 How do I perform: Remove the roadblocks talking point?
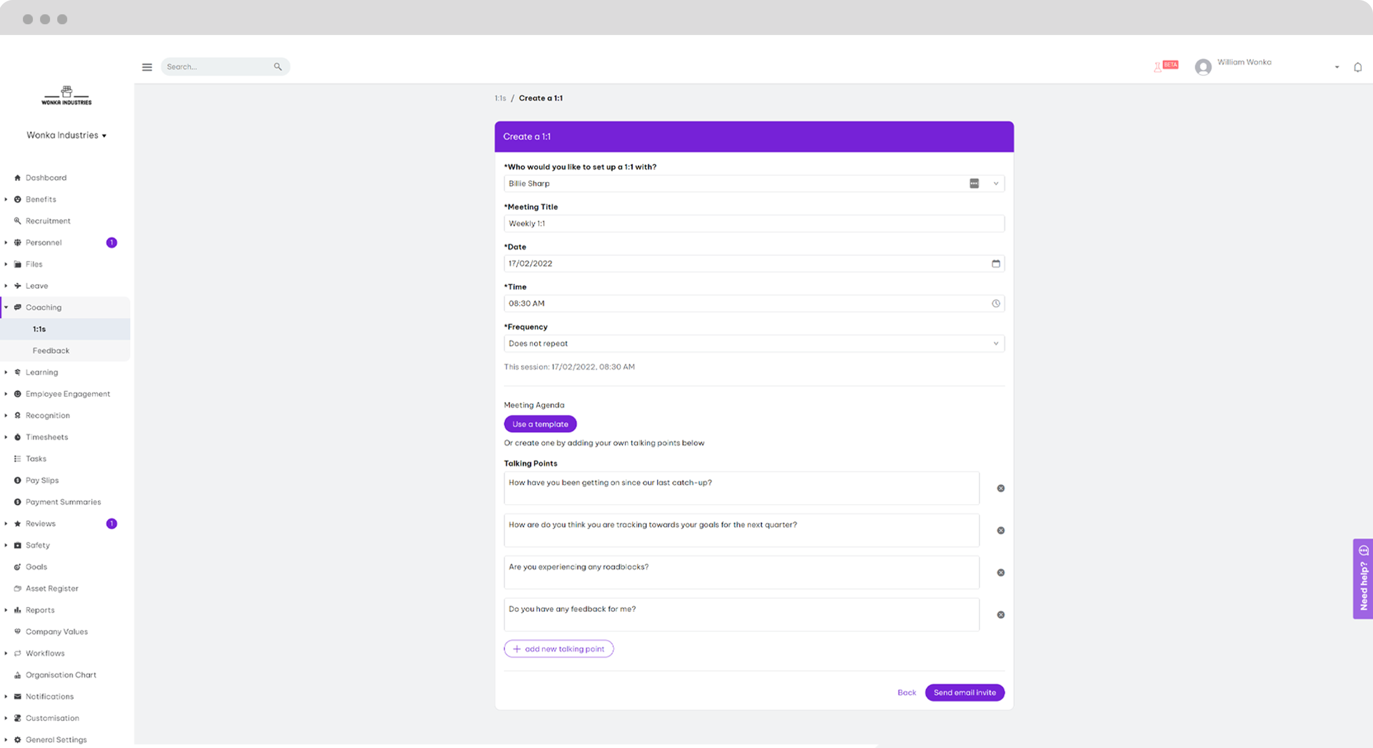1000,573
